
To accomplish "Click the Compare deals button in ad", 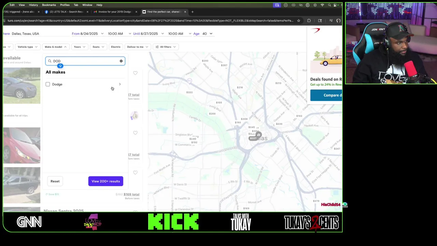I will tap(326, 95).
